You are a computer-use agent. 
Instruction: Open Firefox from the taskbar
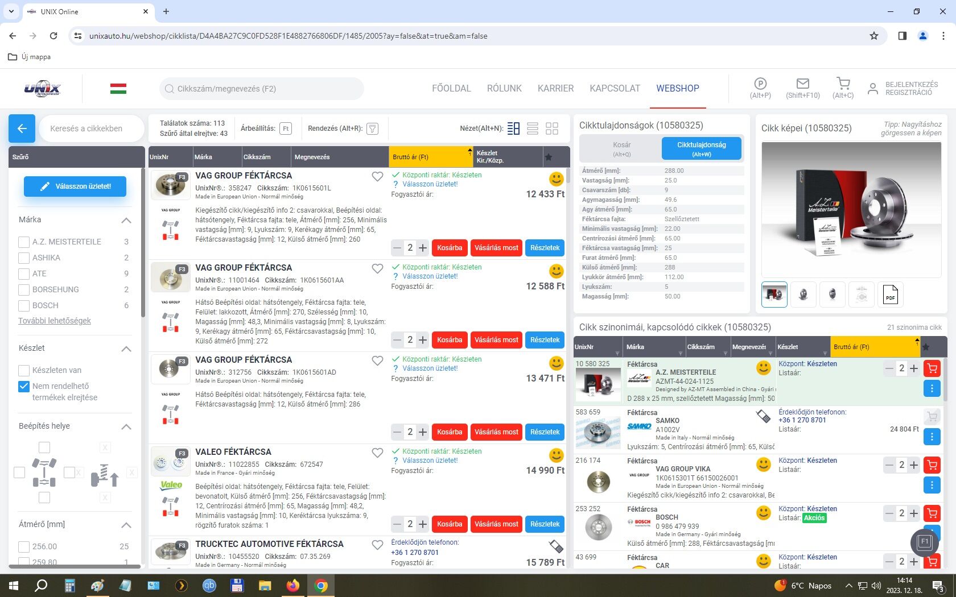pos(293,585)
